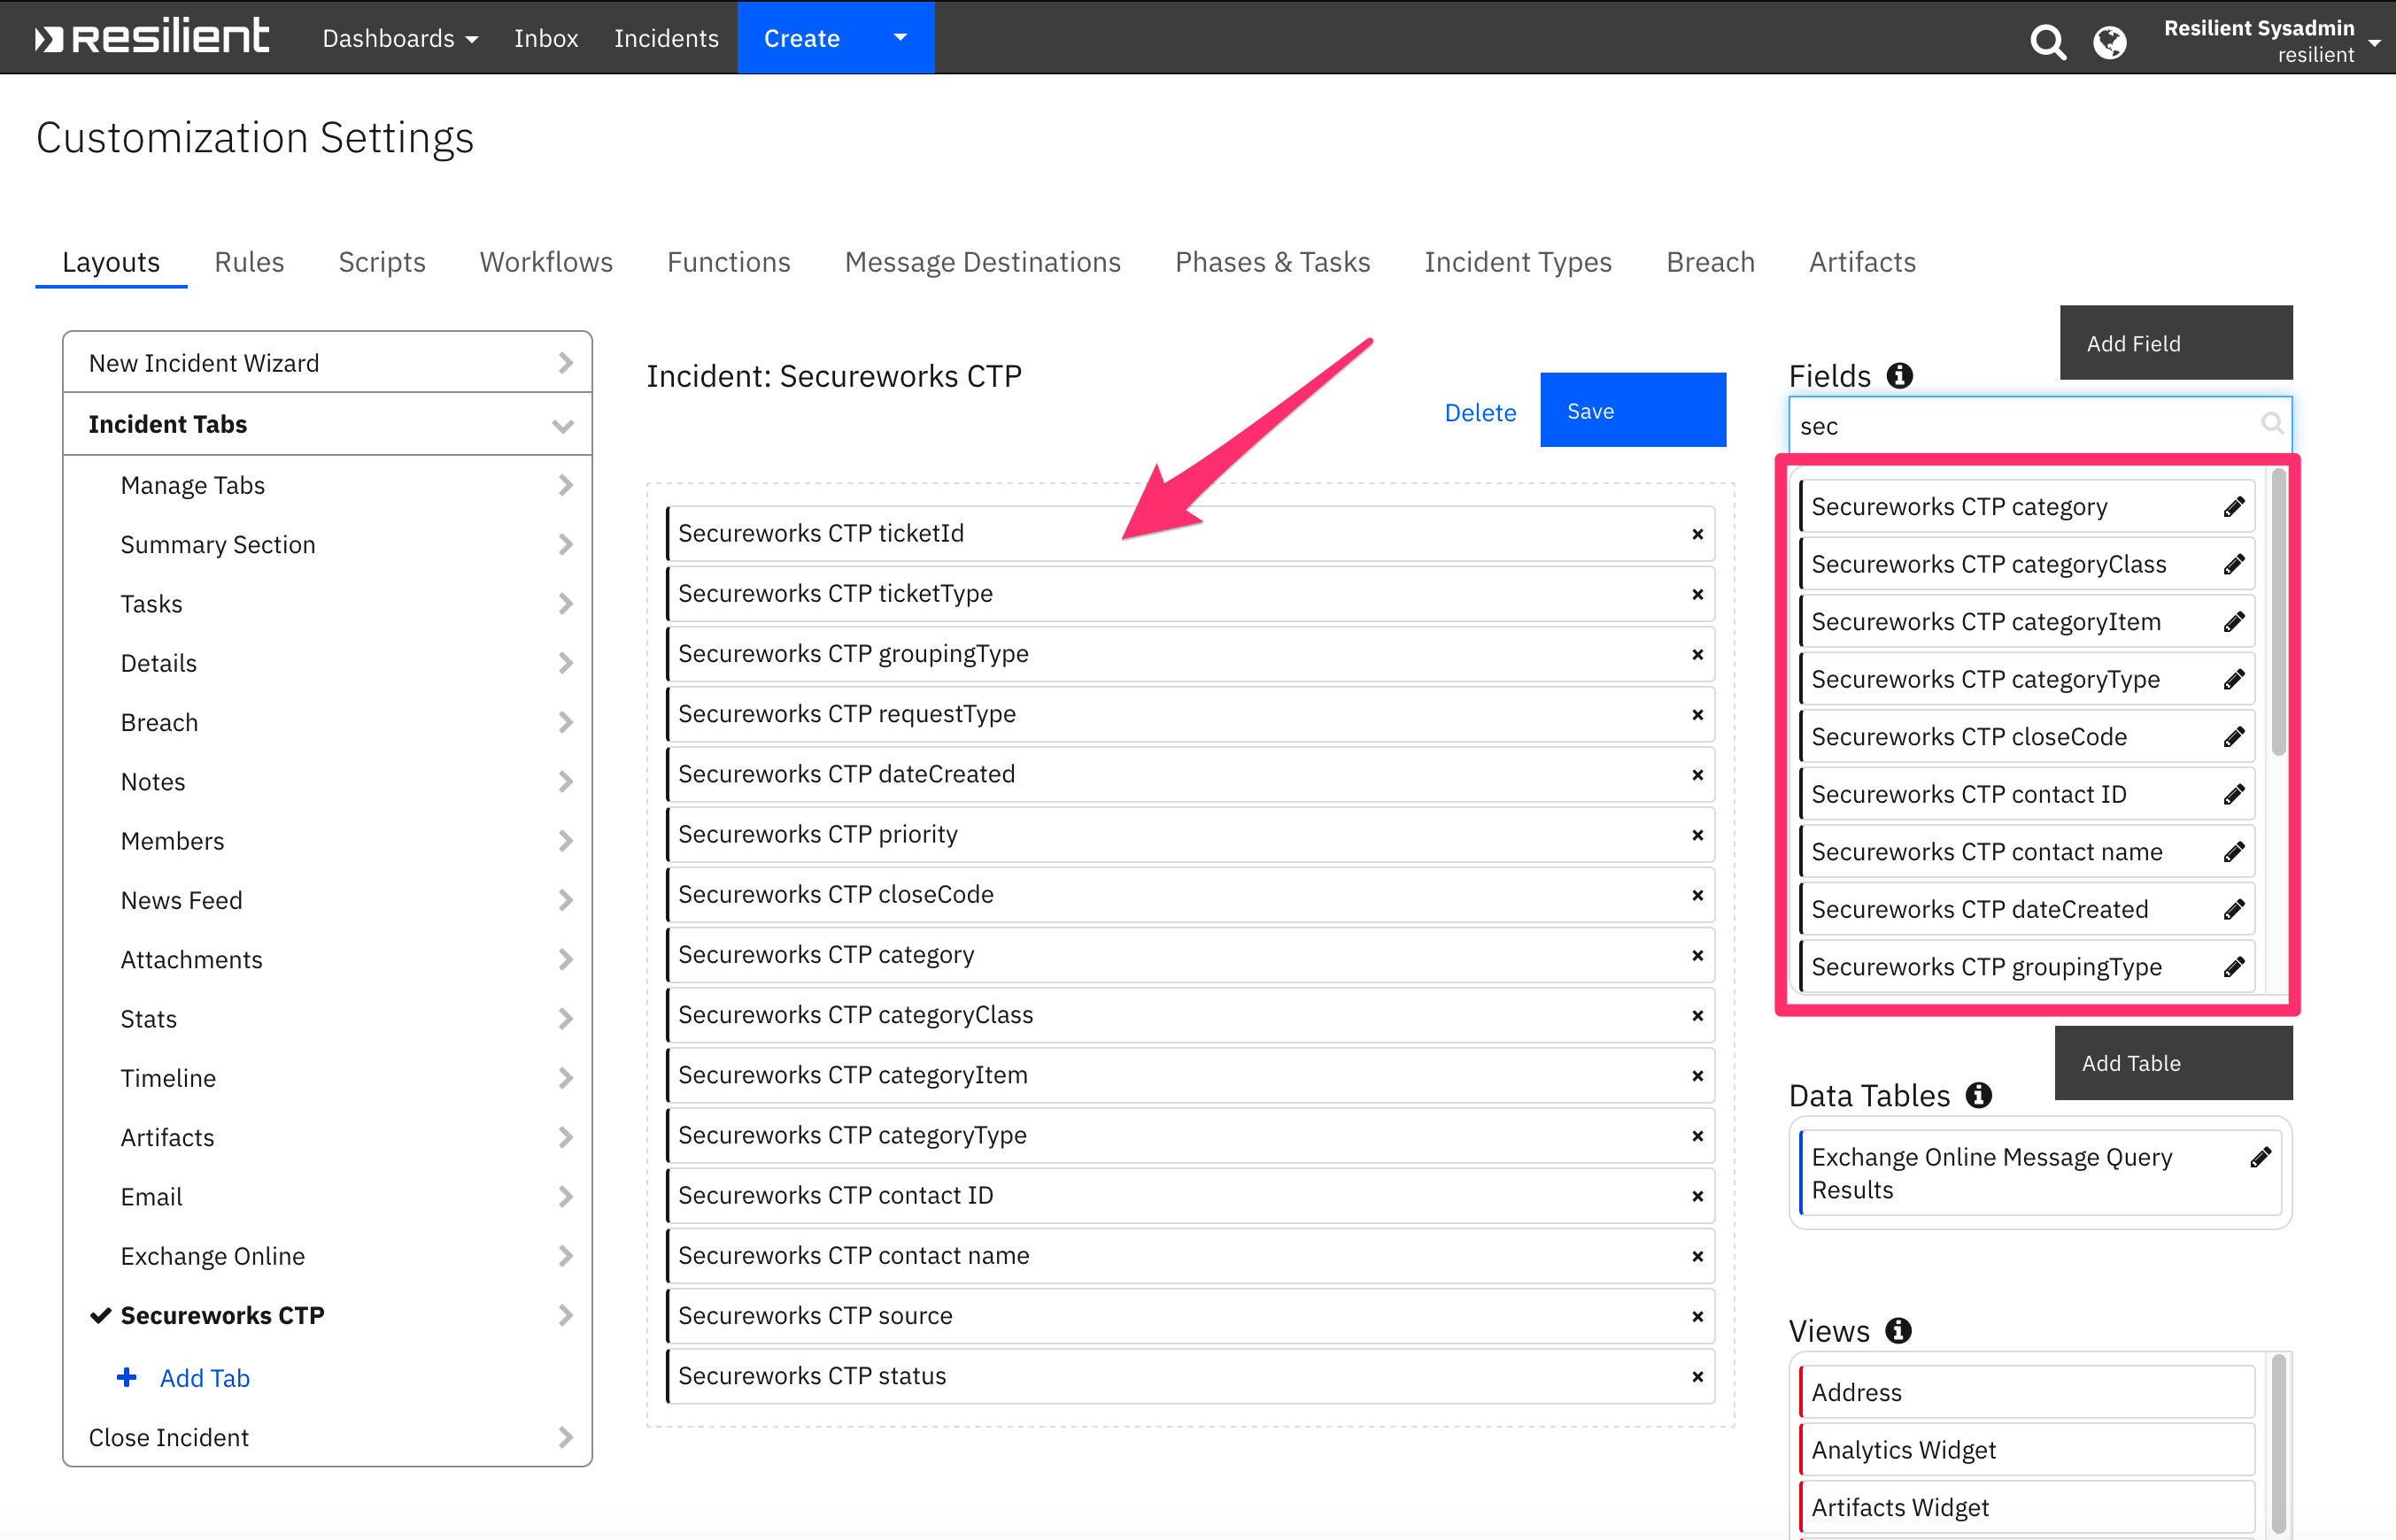Click the blue Save button
This screenshot has width=2396, height=1540.
coord(1633,410)
